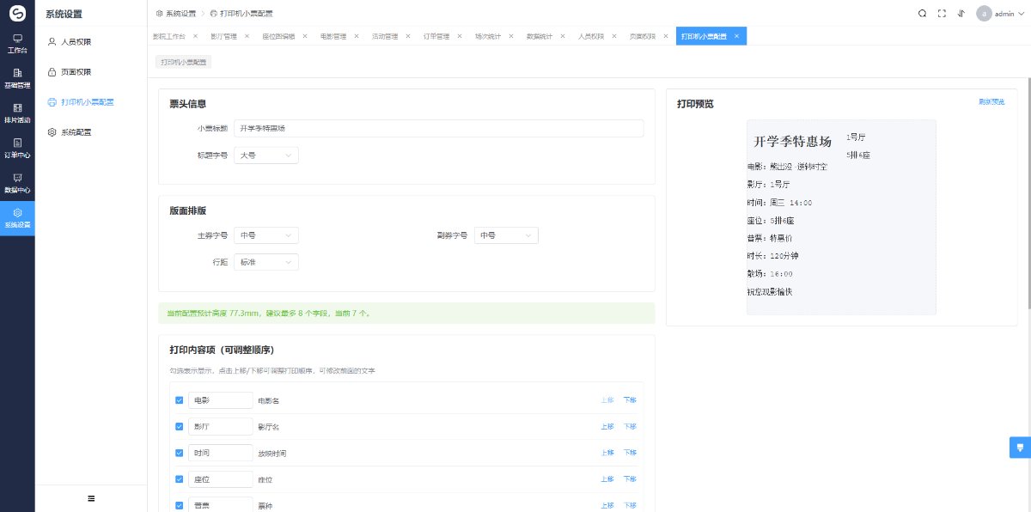1031x512 pixels.
Task: Open the 基础管理 sidebar icon
Action: click(17, 79)
